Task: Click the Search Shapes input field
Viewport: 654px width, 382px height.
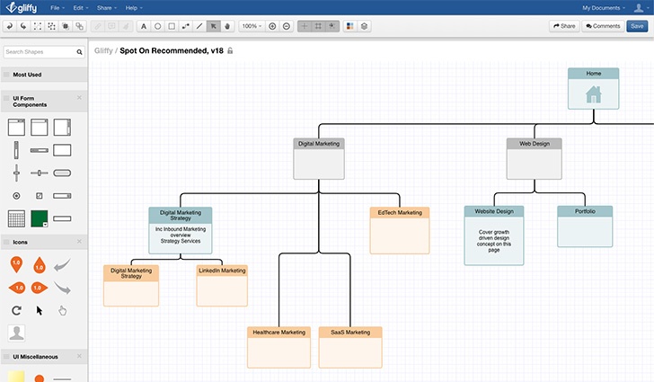Action: [42, 51]
